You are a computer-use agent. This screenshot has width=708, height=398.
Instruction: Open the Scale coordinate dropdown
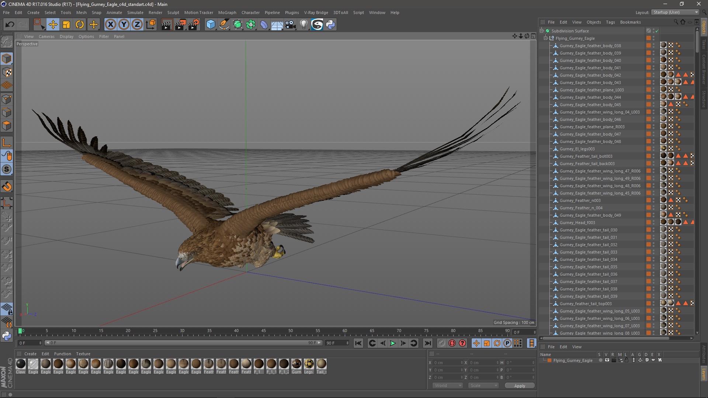pos(483,385)
